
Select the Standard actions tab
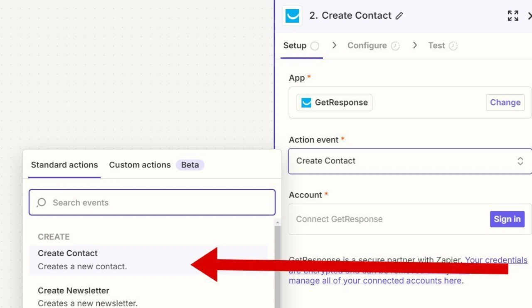64,165
